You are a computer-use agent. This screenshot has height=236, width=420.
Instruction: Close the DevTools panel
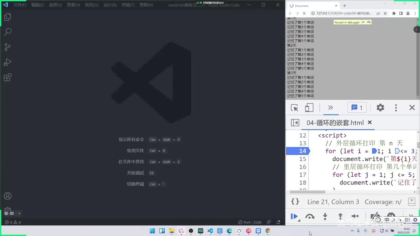412,108
